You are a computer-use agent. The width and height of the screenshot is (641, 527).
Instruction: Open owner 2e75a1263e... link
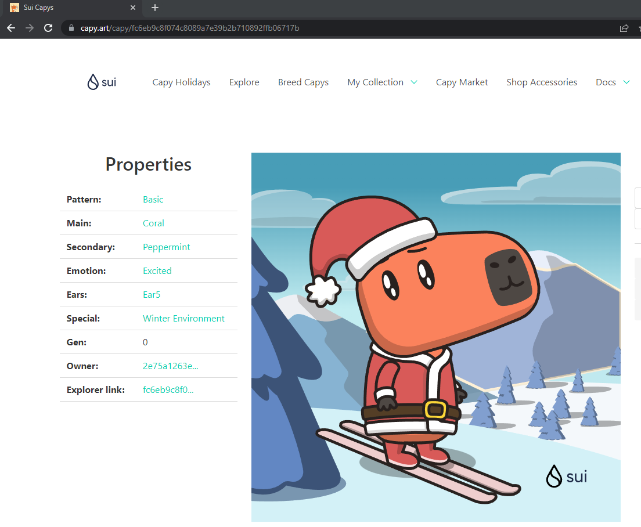(170, 366)
